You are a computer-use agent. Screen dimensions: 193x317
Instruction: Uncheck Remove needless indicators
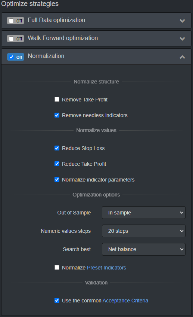point(57,115)
